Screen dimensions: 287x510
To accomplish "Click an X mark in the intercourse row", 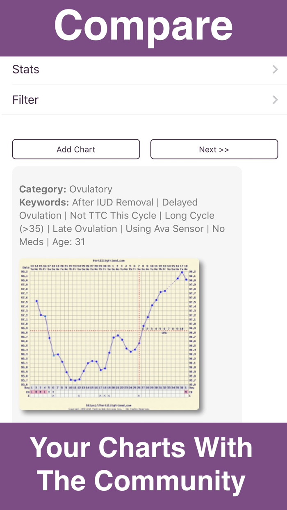I will pos(54,396).
